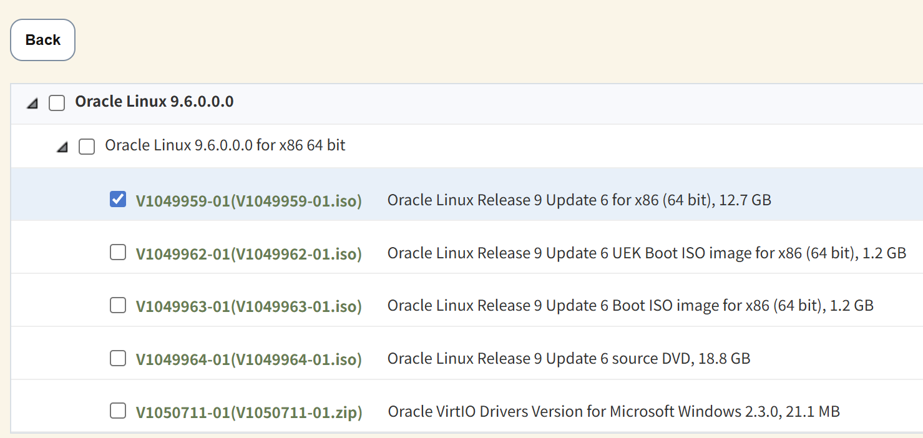Screen dimensions: 923x438
Task: Select the Oracle Linux 9.6.0.0.0 heading text
Action: (154, 102)
